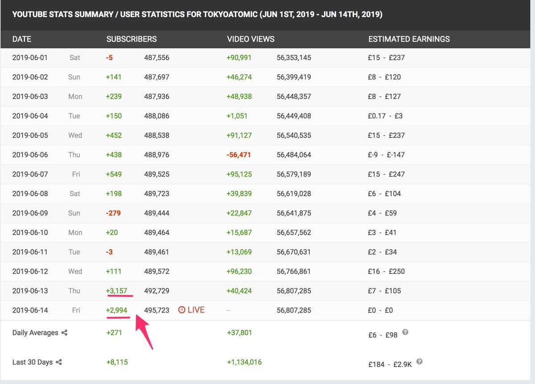Click the subscriber change +3,157

tap(117, 291)
